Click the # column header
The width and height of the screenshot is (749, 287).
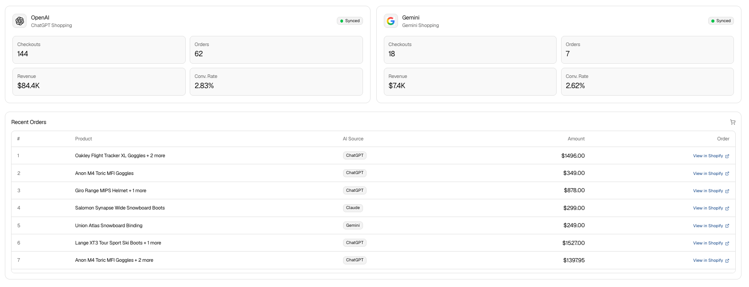click(x=19, y=139)
